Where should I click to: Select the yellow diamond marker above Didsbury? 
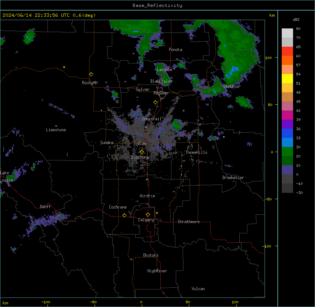(x=142, y=152)
